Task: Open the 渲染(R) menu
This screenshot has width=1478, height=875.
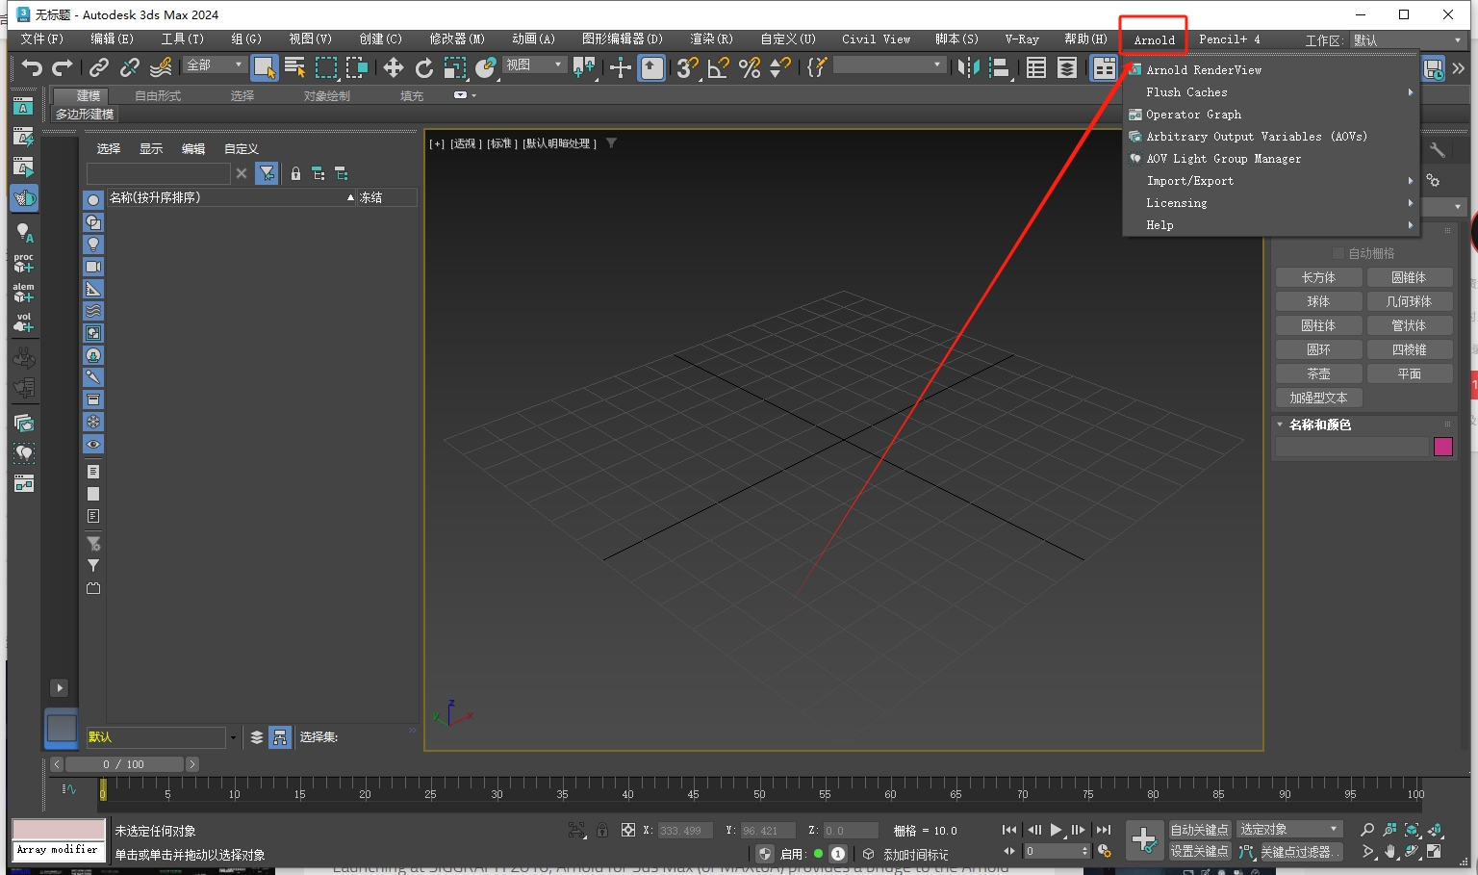Action: point(711,39)
